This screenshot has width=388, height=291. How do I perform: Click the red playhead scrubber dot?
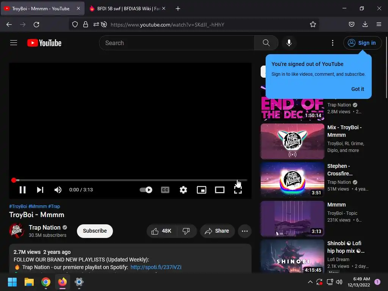click(x=14, y=180)
